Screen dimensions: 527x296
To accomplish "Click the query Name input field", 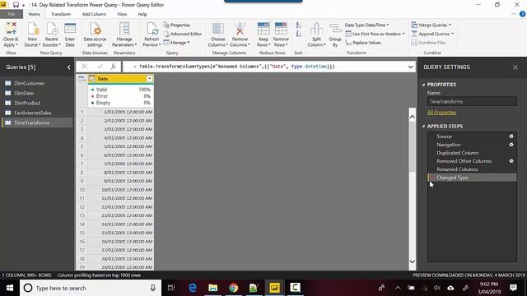I will click(x=472, y=101).
